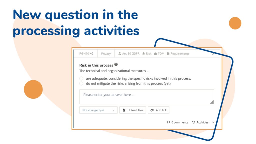Image resolution: width=256 pixels, height=144 pixels.
Task: Click the speech bubble icon beside 0 comments
Action: 169,122
